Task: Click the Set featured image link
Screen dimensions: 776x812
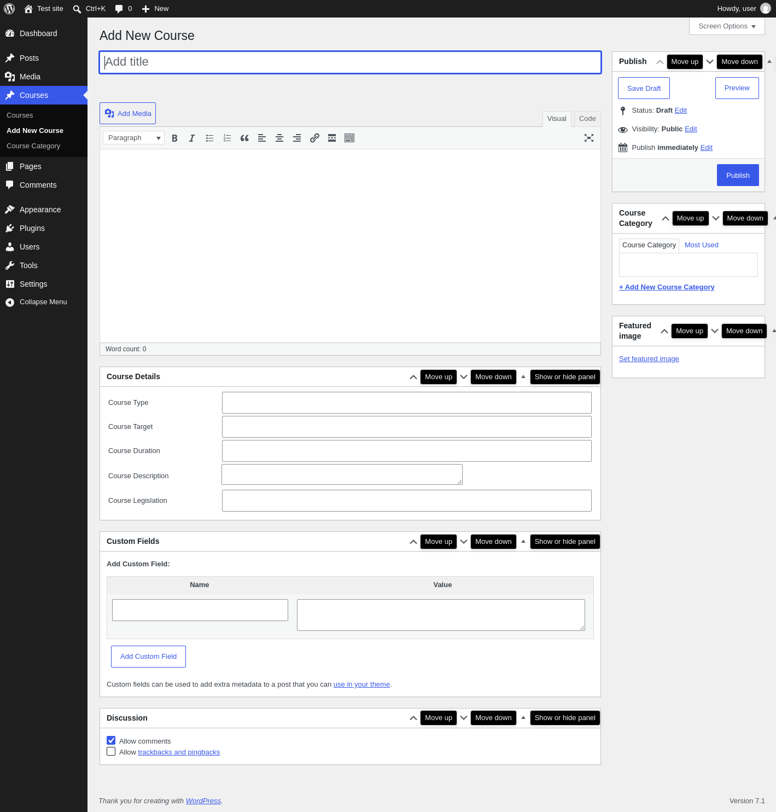Action: pyautogui.click(x=649, y=359)
